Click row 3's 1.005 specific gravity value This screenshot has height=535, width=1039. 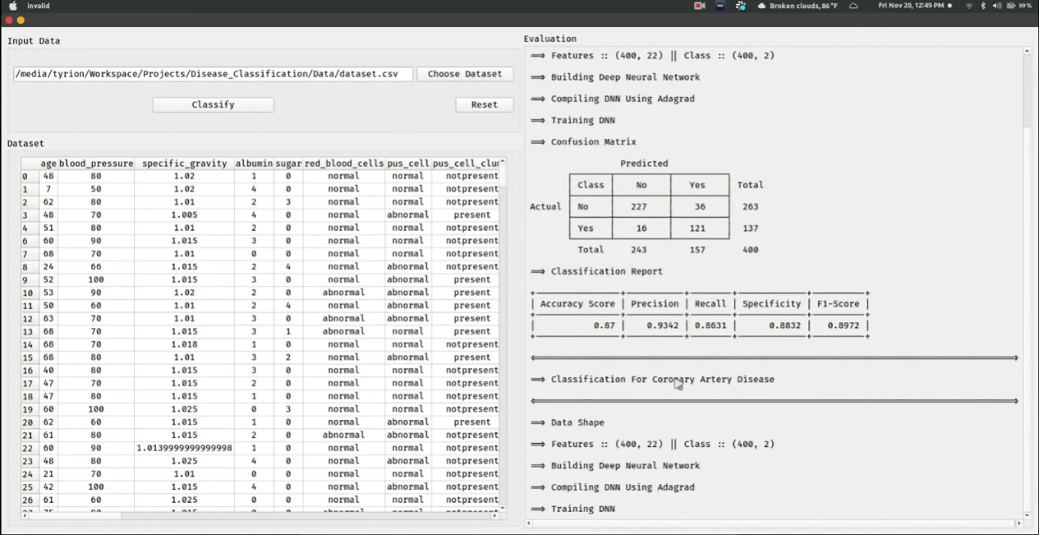[184, 215]
